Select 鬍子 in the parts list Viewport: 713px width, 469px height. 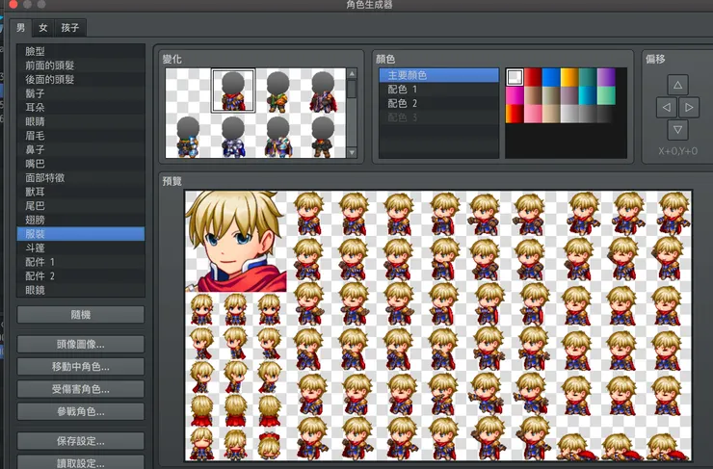click(81, 93)
